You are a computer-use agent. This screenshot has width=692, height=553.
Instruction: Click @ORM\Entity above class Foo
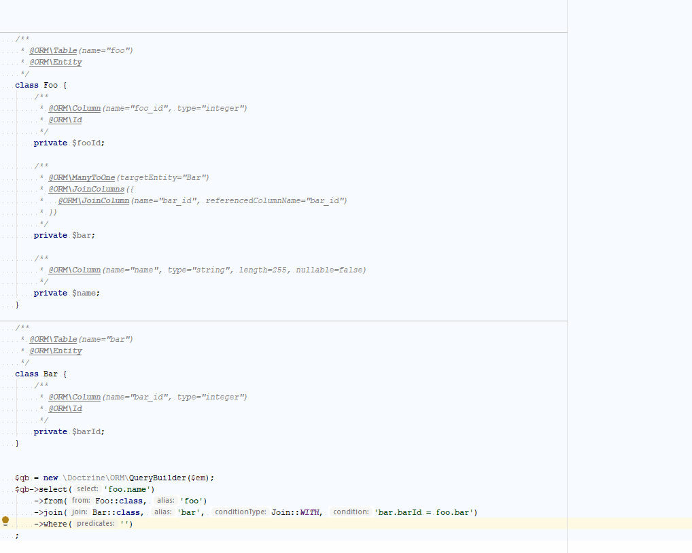click(56, 63)
